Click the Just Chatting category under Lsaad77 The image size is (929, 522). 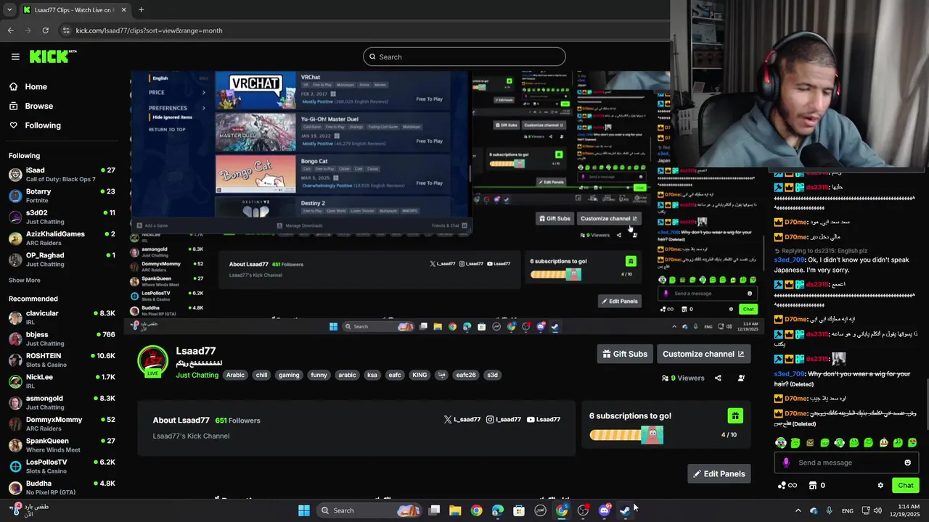click(197, 375)
